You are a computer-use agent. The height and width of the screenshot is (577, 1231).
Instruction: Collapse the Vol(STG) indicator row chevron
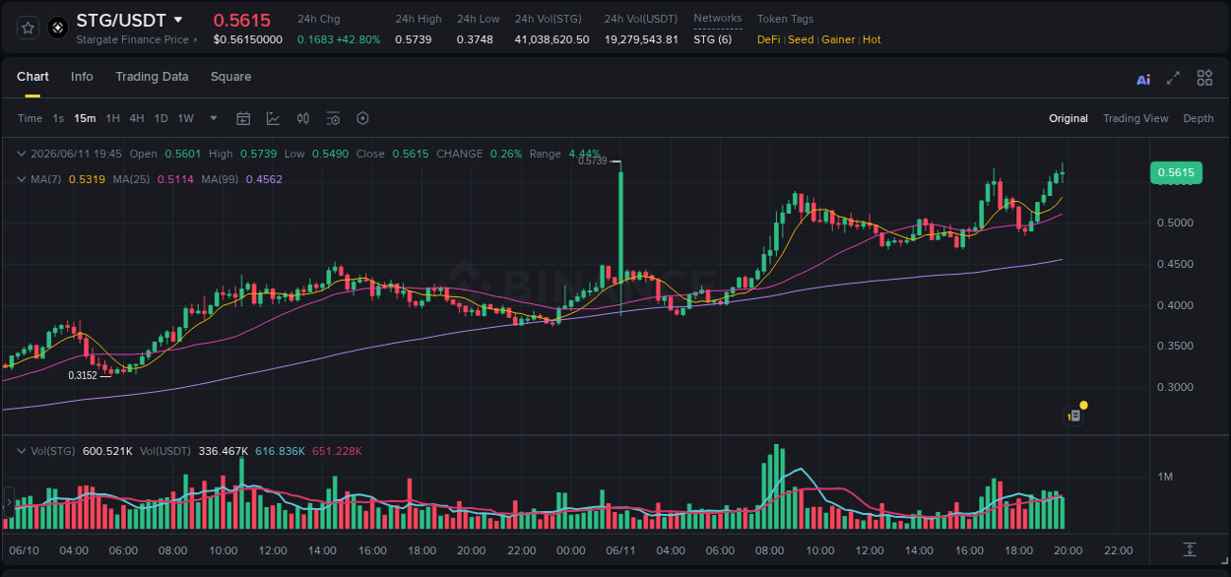[x=22, y=451]
